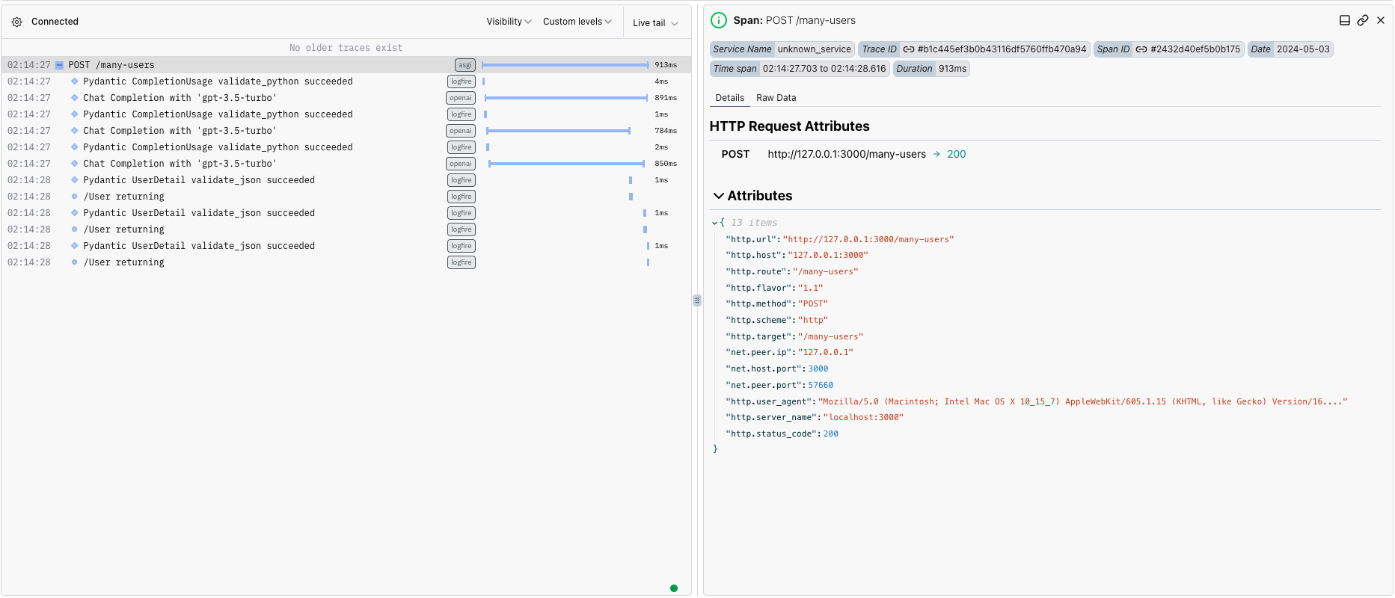This screenshot has width=1395, height=598.
Task: Click the 891ms Chat Completion timeline bar
Action: point(565,98)
